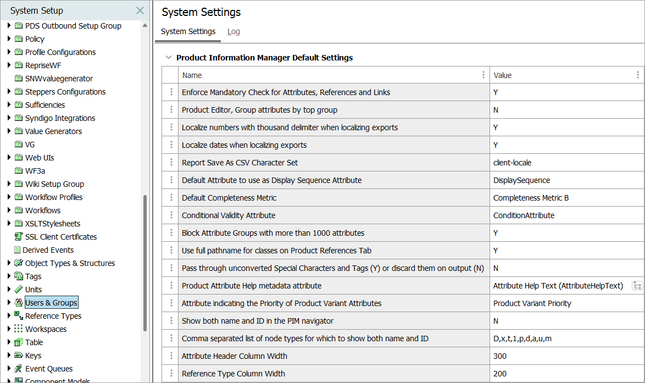Open picker icon beside Attribute Help Text
The height and width of the screenshot is (383, 645).
coord(637,286)
